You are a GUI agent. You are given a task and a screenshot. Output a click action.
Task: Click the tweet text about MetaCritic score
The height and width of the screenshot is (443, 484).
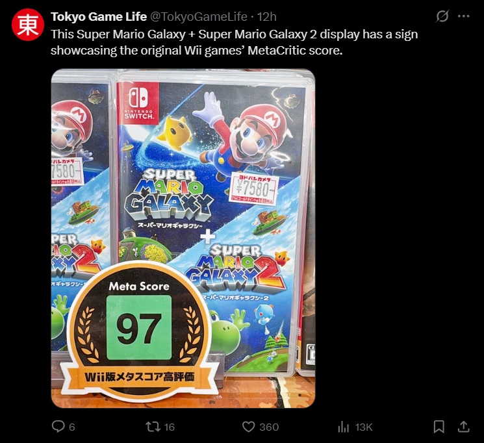click(234, 42)
